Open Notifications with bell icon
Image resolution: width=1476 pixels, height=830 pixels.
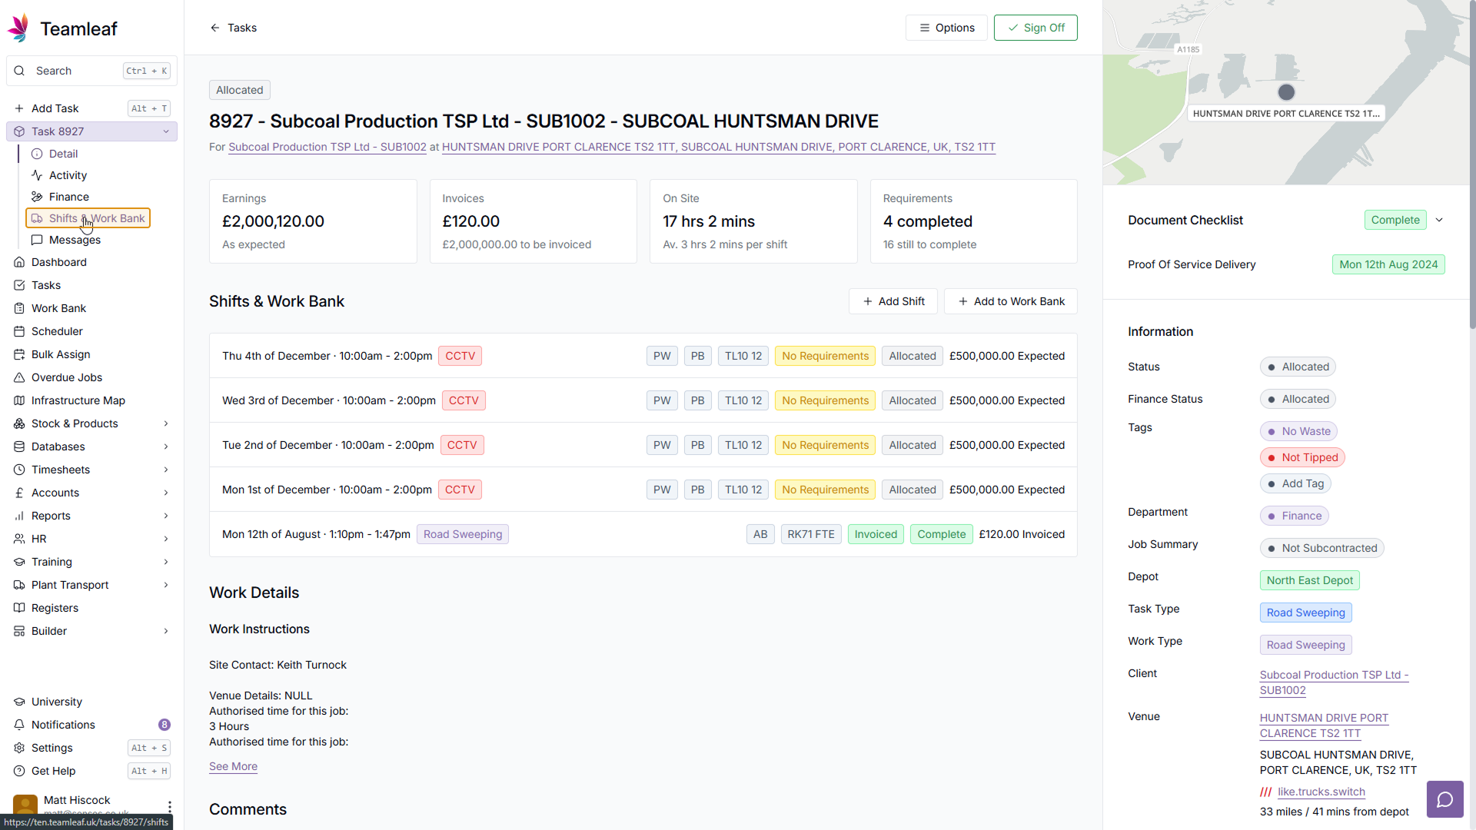tap(63, 725)
